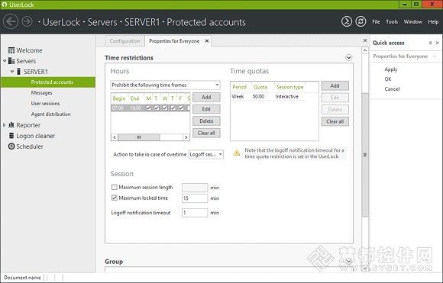Image resolution: width=443 pixels, height=283 pixels.
Task: Select Agent distribution in the sidebar
Action: 51,114
